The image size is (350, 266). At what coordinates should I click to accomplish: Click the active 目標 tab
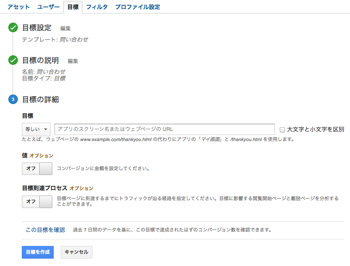pyautogui.click(x=73, y=7)
